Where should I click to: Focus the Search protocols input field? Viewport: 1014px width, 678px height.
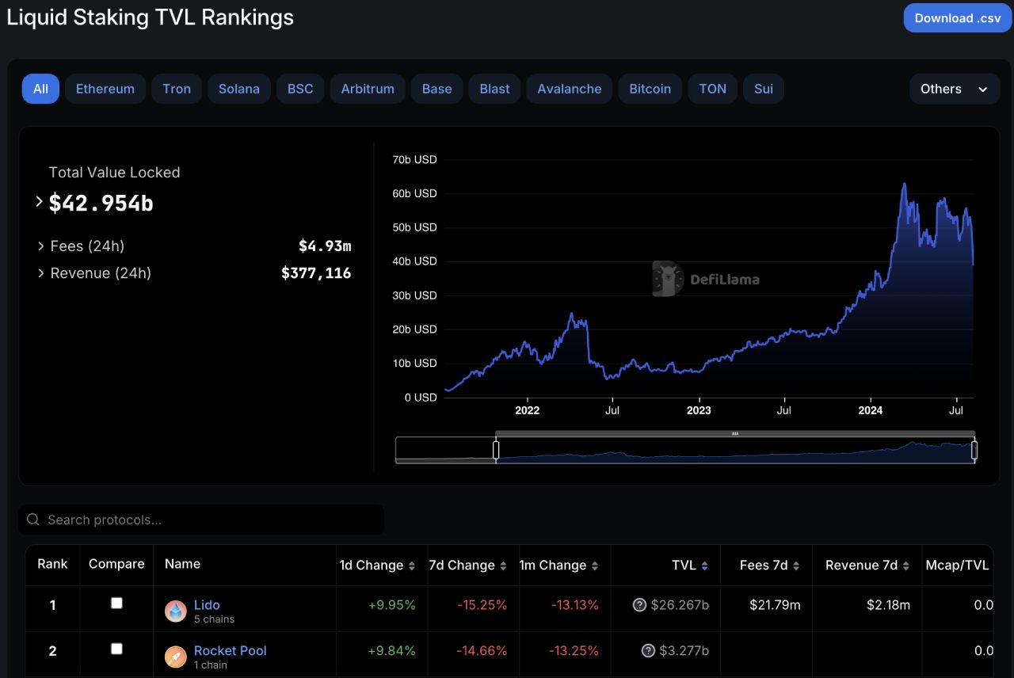tap(201, 520)
